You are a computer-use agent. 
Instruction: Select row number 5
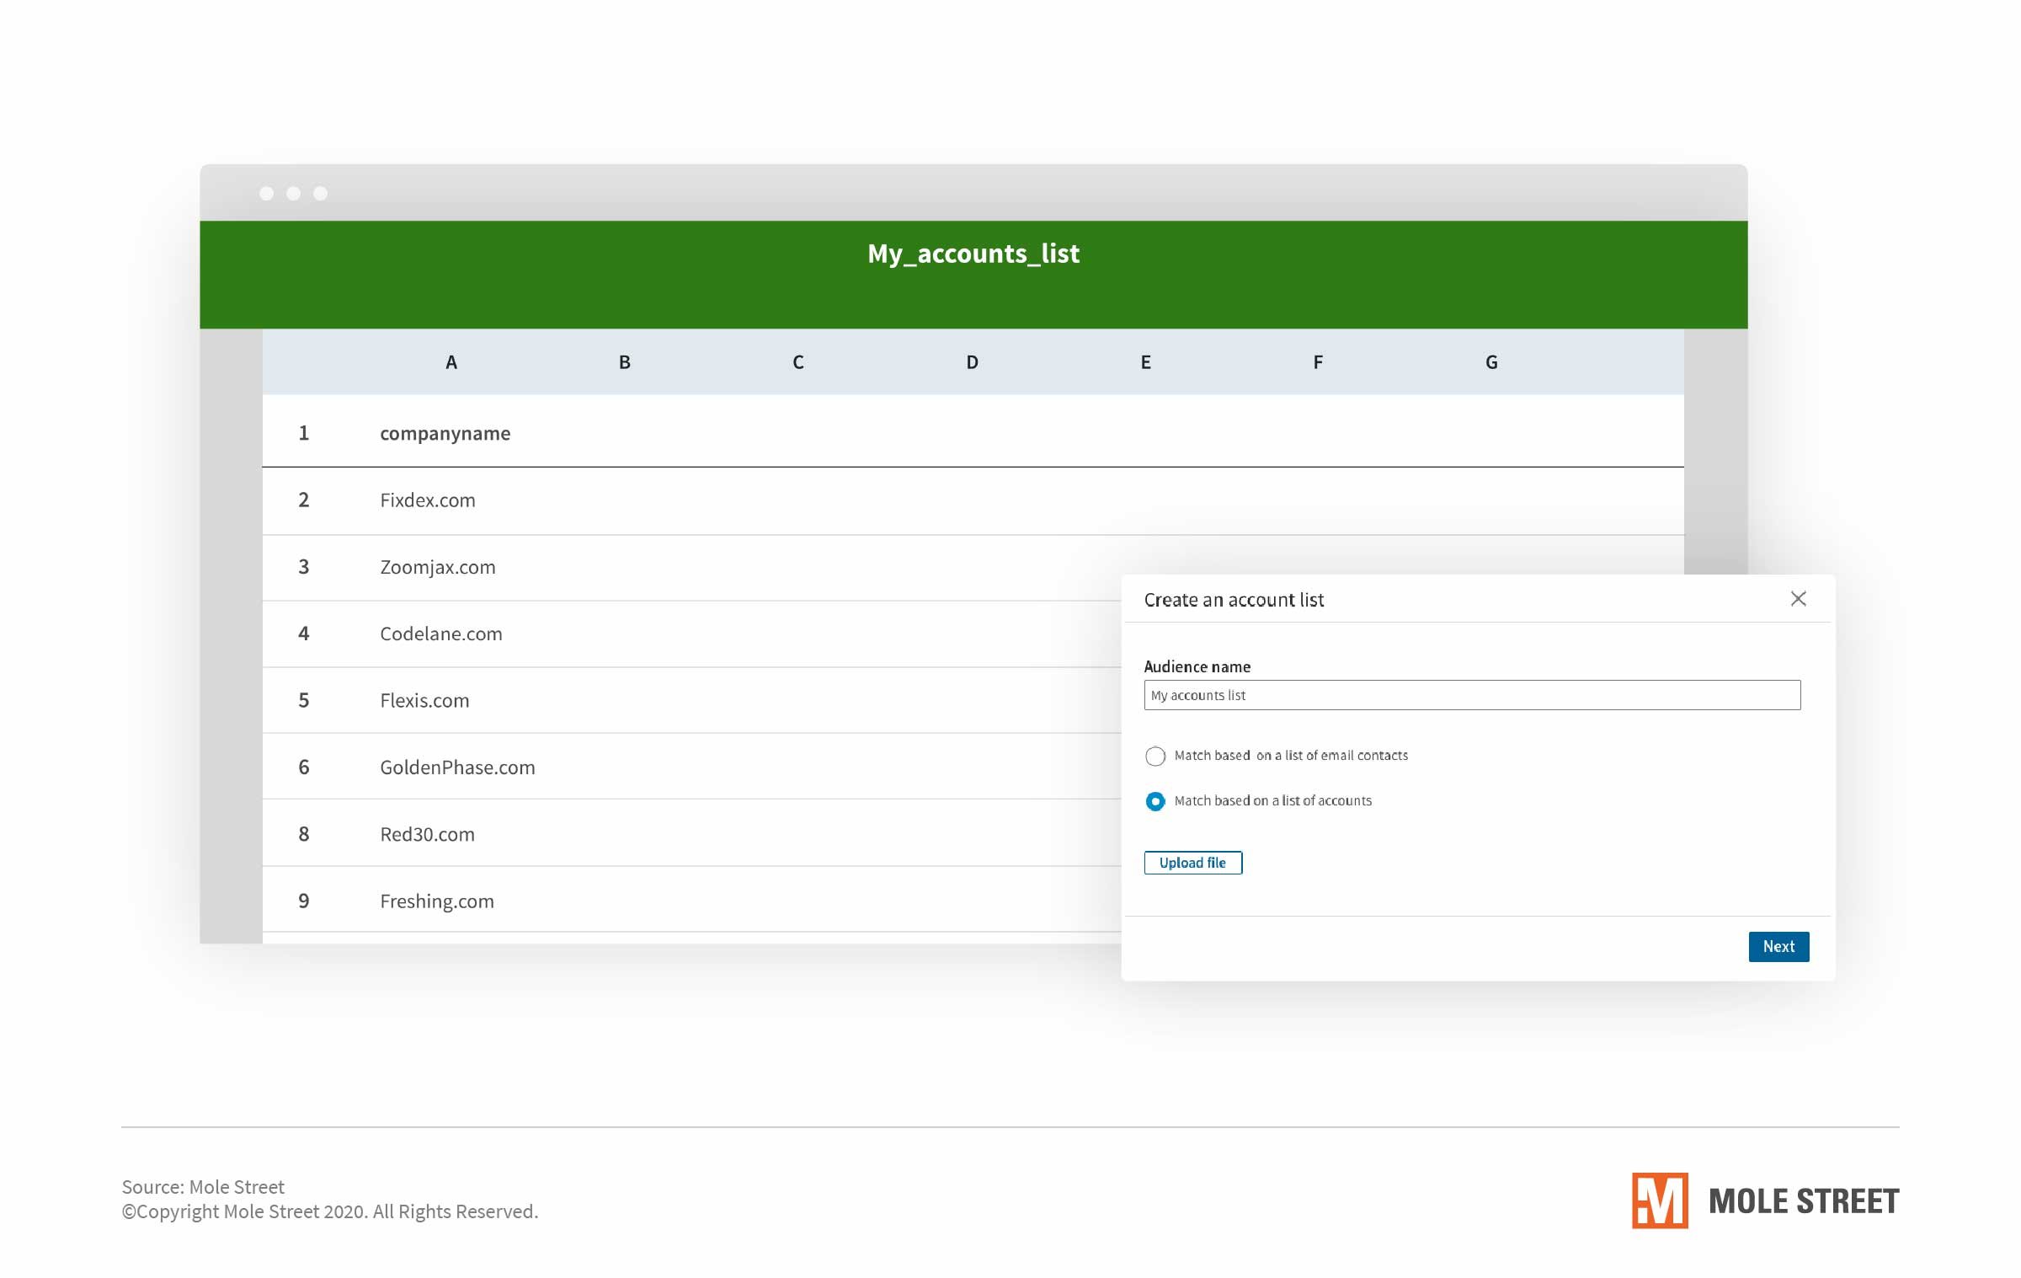point(304,700)
